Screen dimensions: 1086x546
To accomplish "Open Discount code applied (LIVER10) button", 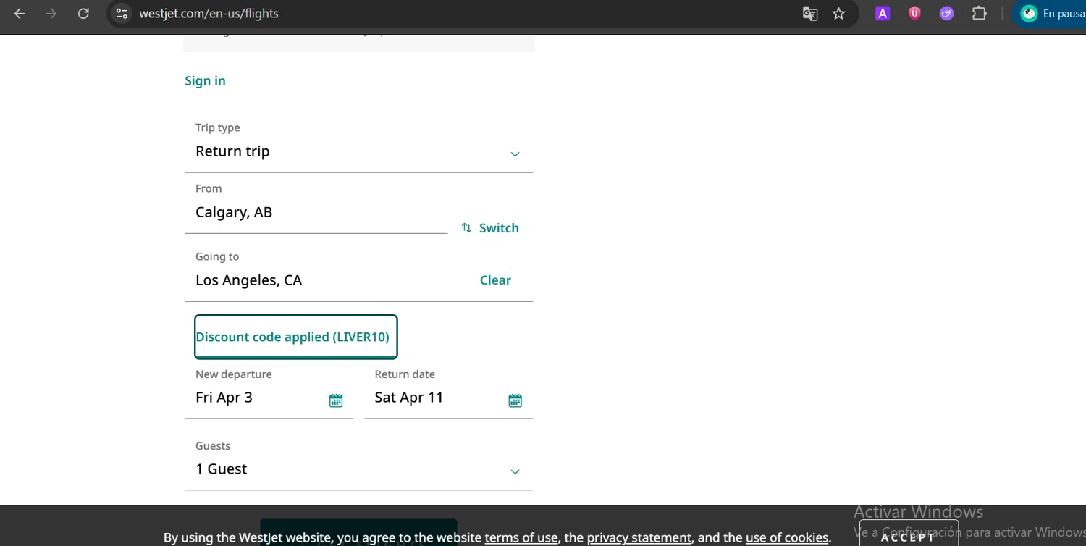I will coord(295,337).
